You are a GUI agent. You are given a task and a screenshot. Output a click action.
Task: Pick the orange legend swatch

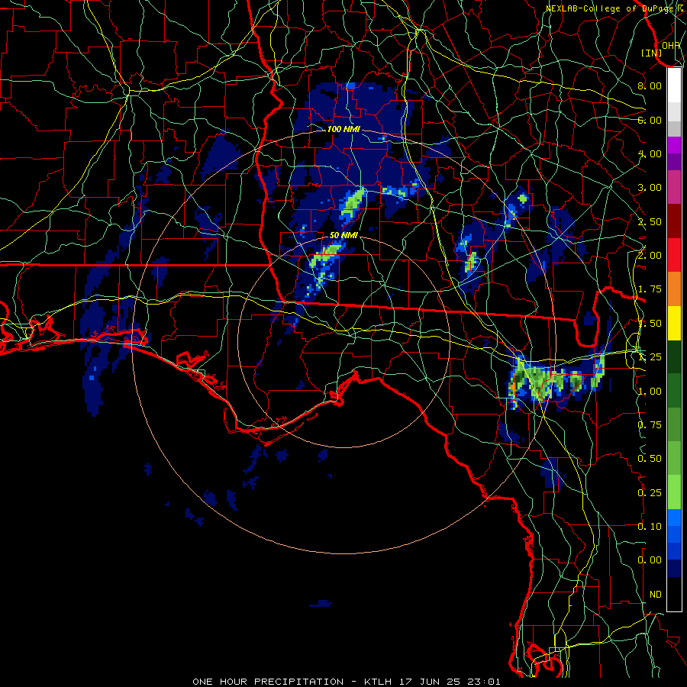pyautogui.click(x=674, y=289)
